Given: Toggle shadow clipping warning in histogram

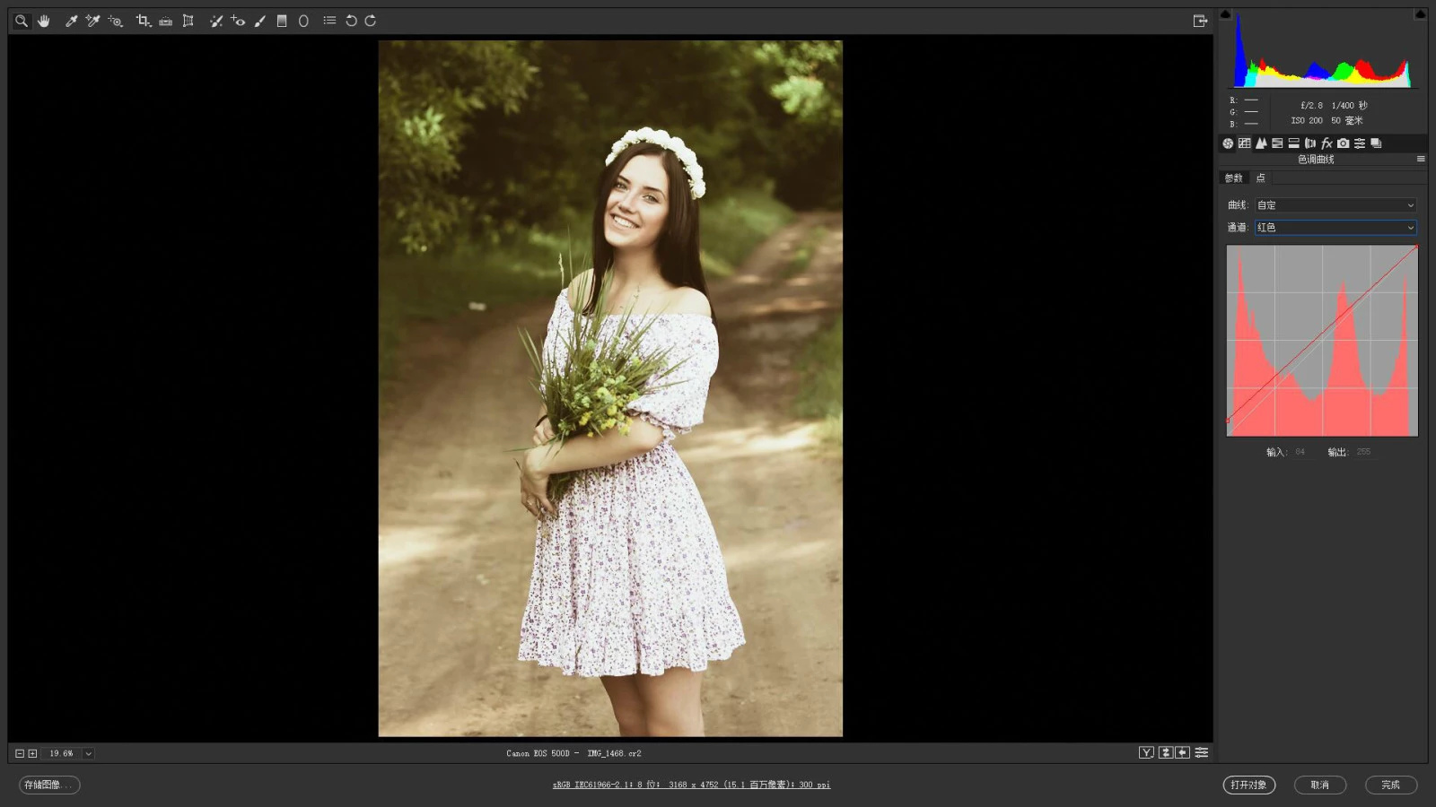Looking at the screenshot, I should (1225, 13).
